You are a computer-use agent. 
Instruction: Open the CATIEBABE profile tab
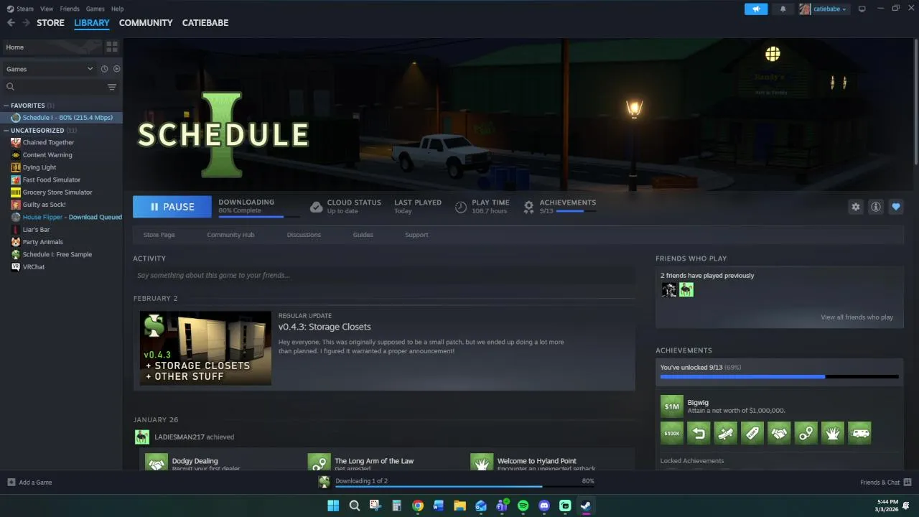(x=205, y=23)
